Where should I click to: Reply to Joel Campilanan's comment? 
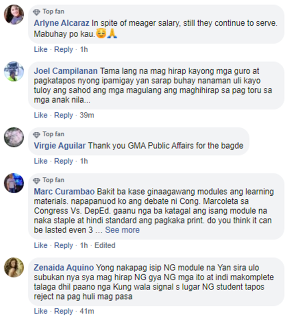click(63, 115)
